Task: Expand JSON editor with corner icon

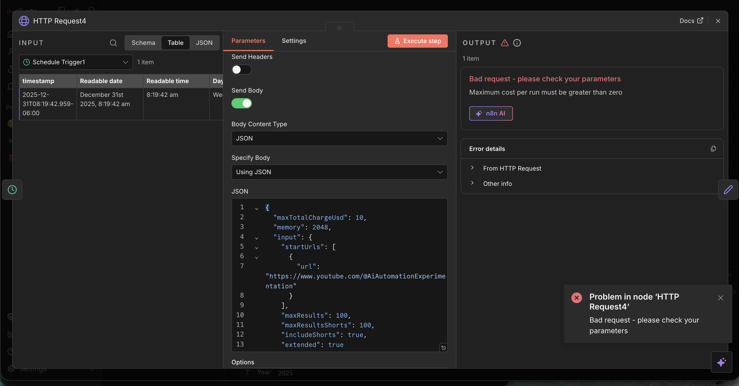Action: point(443,348)
